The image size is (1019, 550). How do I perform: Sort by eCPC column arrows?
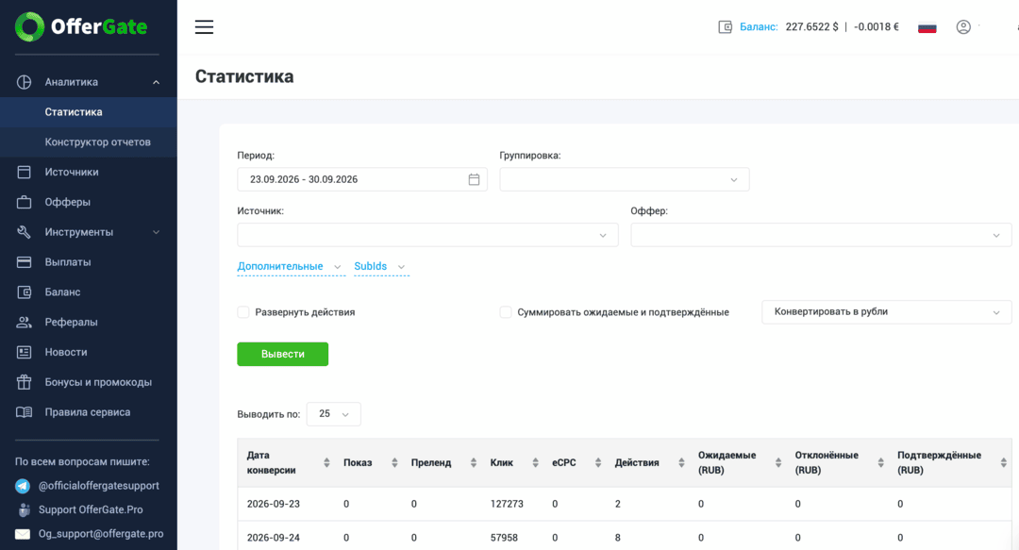[598, 463]
